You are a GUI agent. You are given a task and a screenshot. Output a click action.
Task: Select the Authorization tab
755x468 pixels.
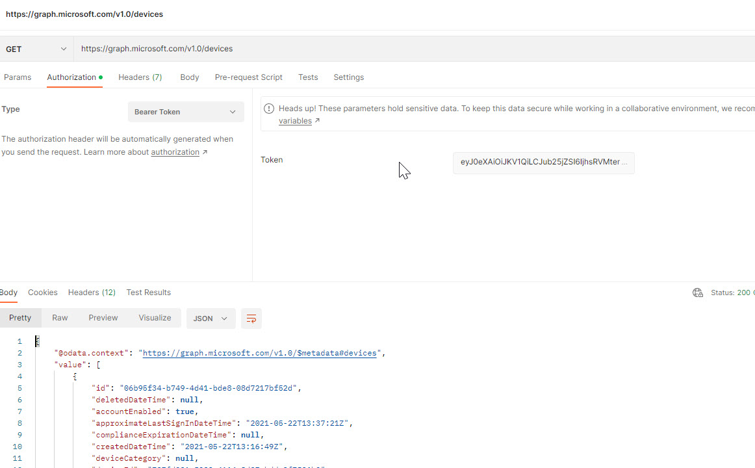(x=71, y=77)
